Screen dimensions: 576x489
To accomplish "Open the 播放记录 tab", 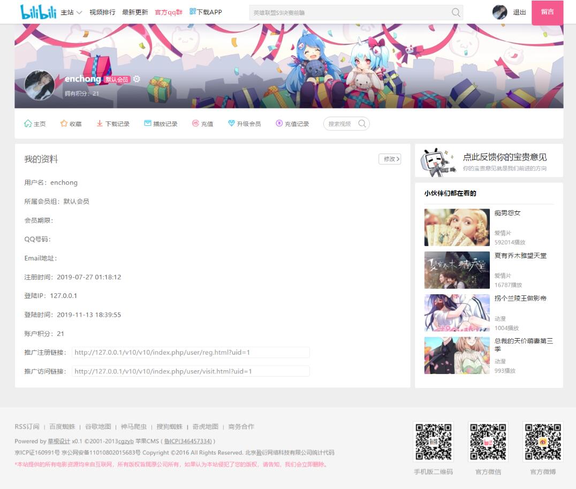I will (x=161, y=124).
